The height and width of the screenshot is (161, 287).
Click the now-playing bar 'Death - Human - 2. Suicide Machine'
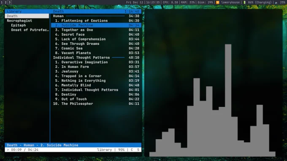pyautogui.click(x=73, y=145)
